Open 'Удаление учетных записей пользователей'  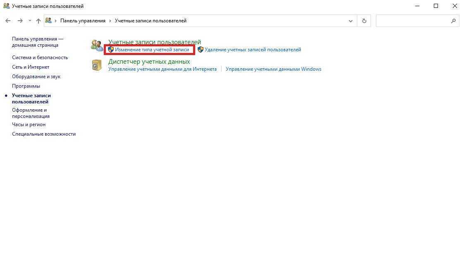coord(253,50)
